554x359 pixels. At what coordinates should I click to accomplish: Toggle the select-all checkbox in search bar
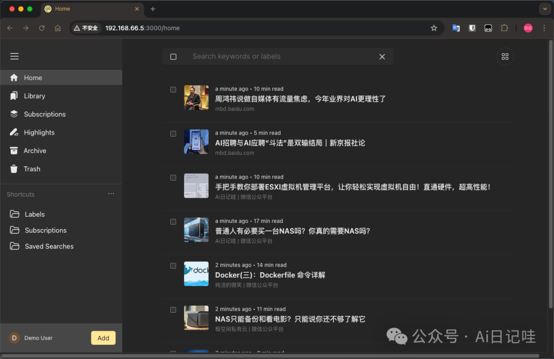(173, 56)
